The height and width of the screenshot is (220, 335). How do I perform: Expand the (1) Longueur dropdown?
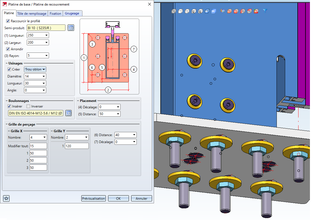(x=46, y=35)
